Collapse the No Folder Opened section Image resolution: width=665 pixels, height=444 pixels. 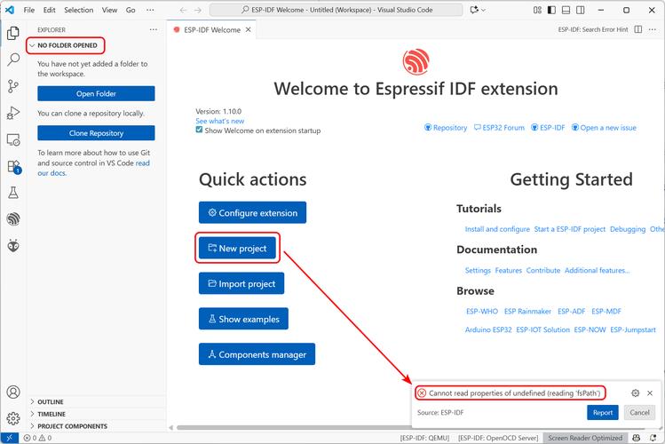tap(67, 45)
